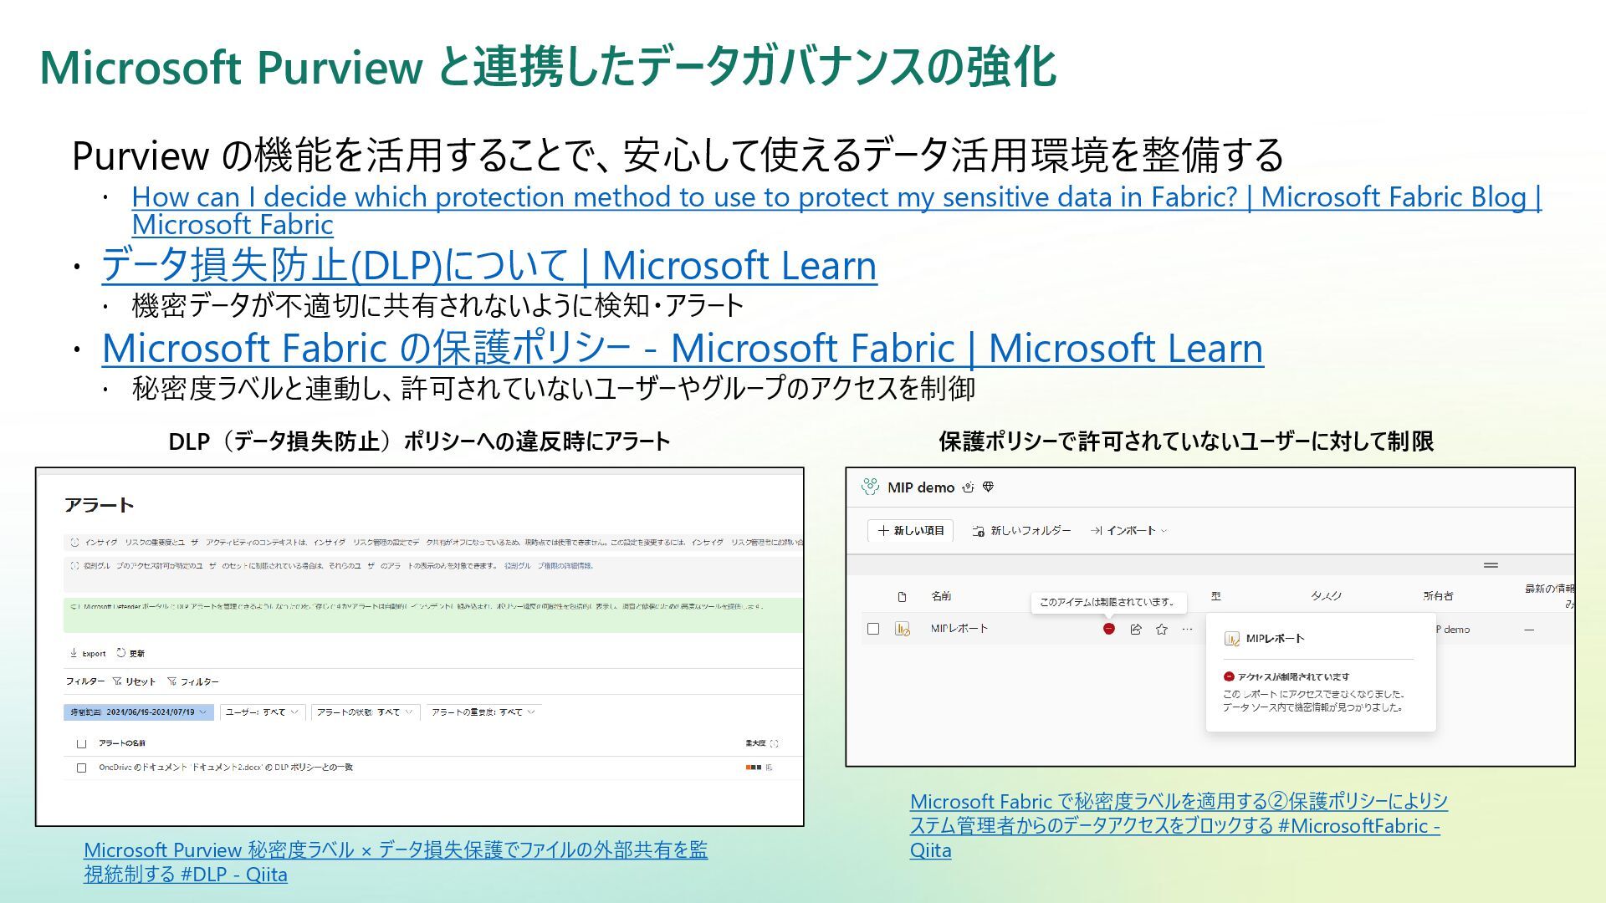The width and height of the screenshot is (1606, 903).
Task: Click the info icon on insider risk notice
Action: (75, 543)
